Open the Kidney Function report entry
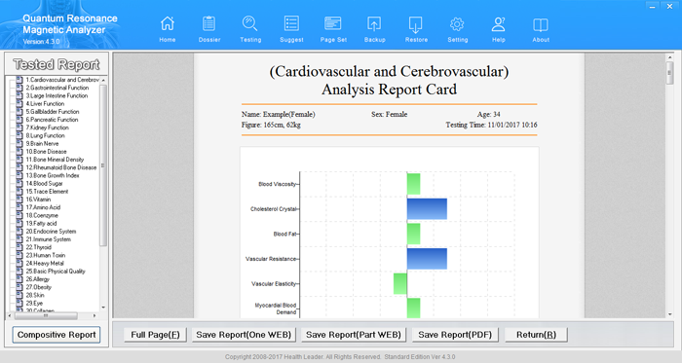The height and width of the screenshot is (363, 682). [47, 127]
